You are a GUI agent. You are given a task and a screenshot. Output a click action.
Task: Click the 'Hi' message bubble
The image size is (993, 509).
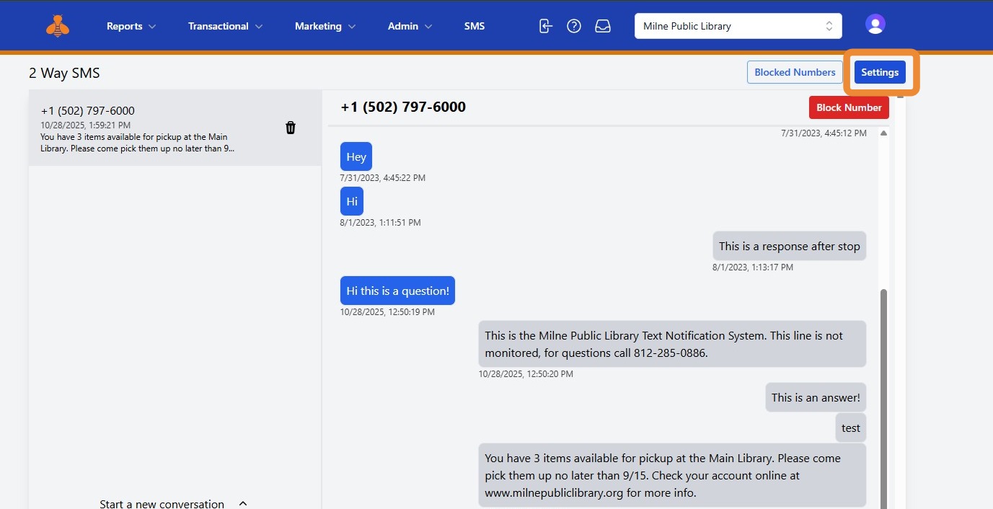pyautogui.click(x=352, y=201)
